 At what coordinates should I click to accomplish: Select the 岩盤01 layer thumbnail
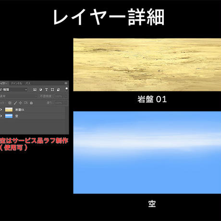coord(9,110)
